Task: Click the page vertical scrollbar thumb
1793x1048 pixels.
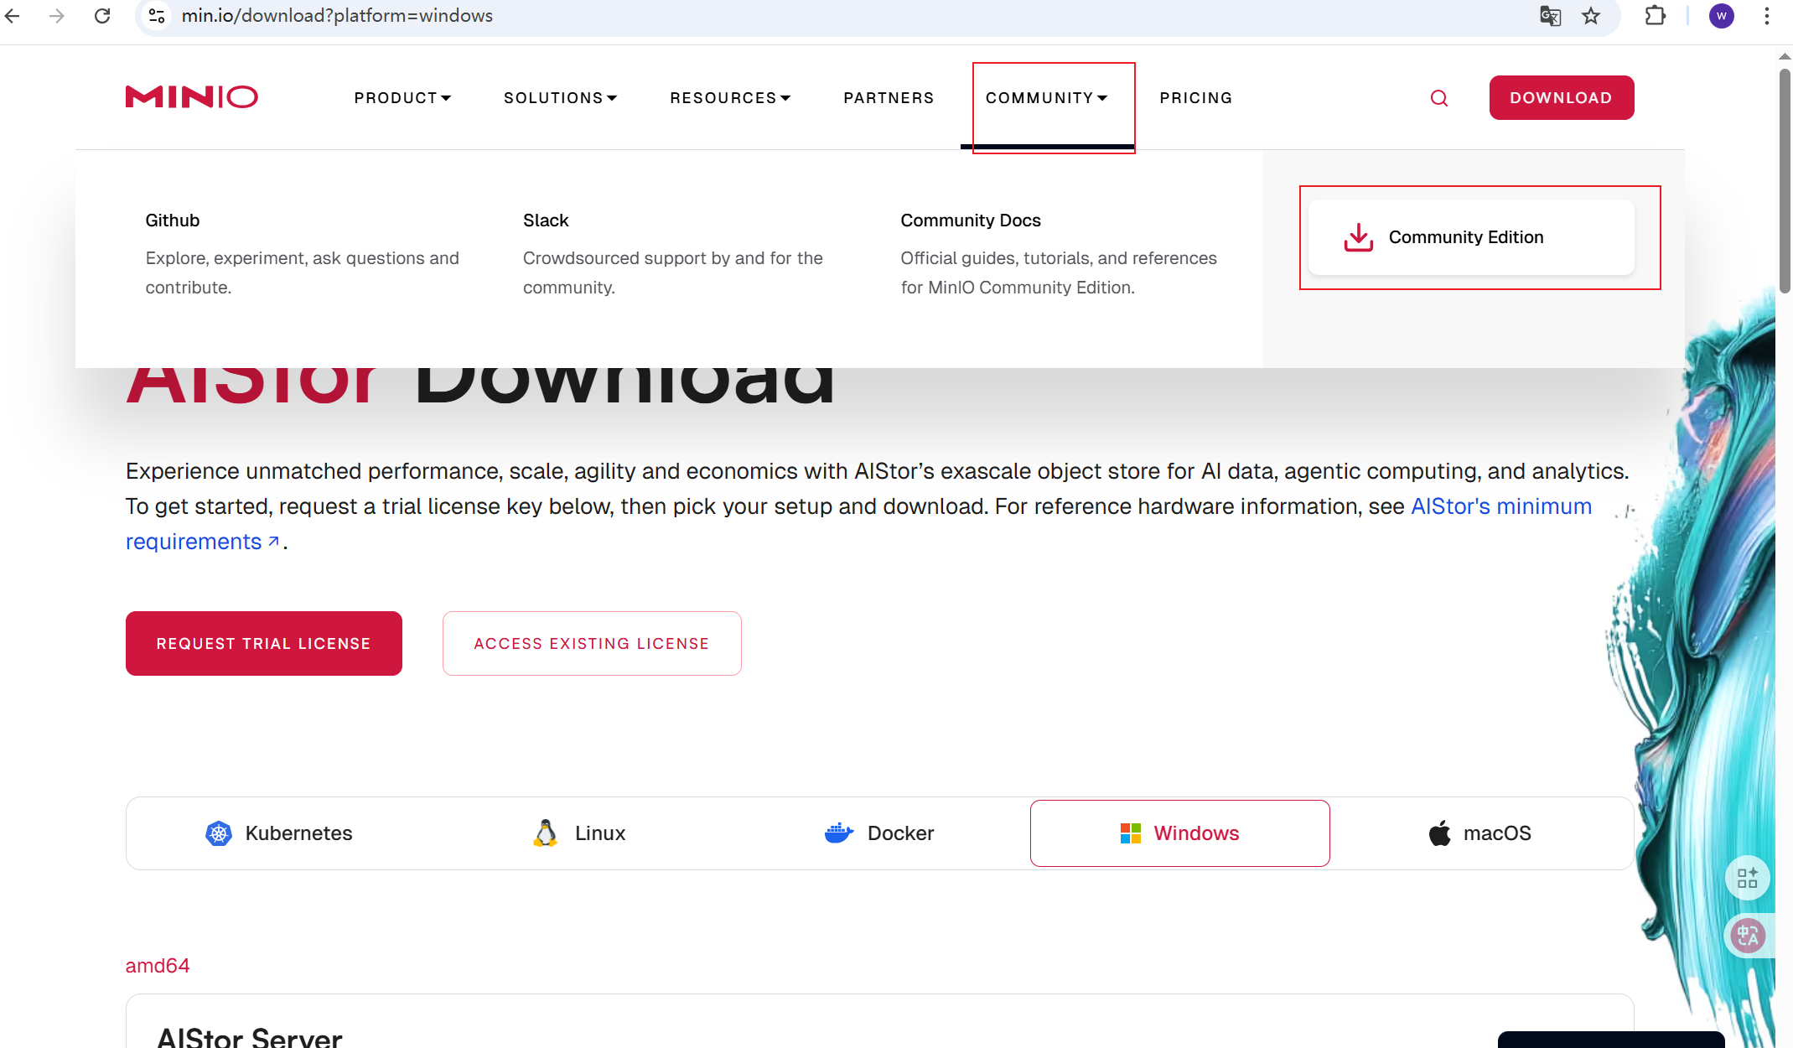Action: coord(1785,180)
